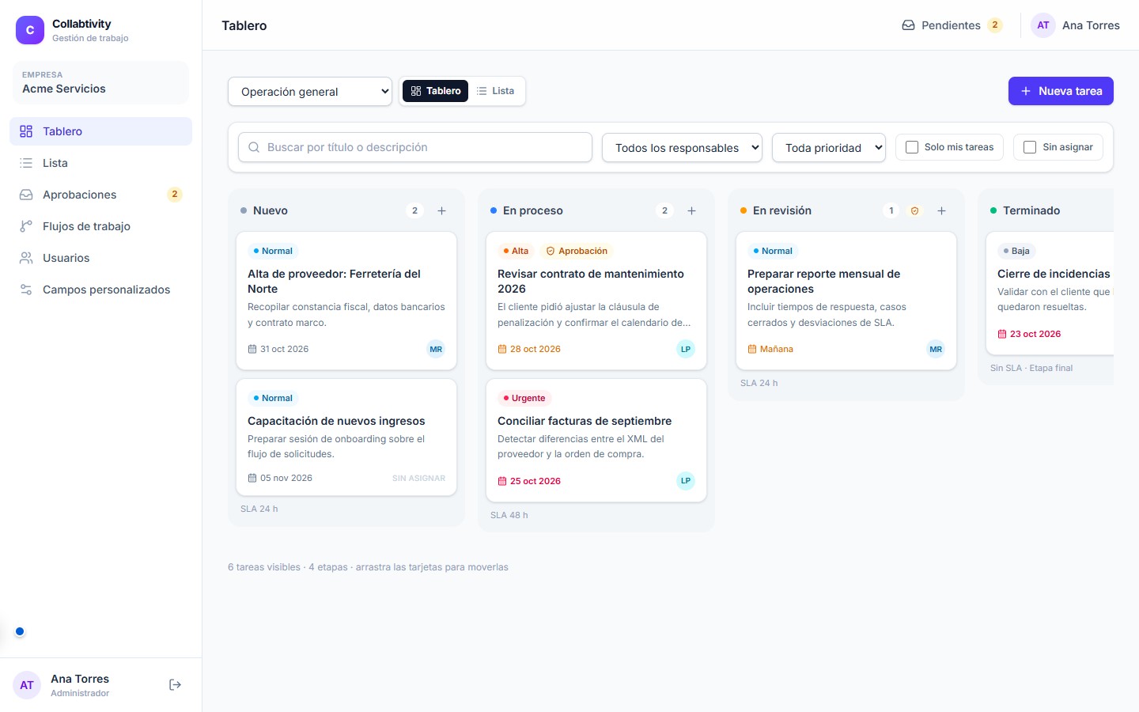
Task: Click LP avatar on Conciliar facturas card
Action: [686, 481]
